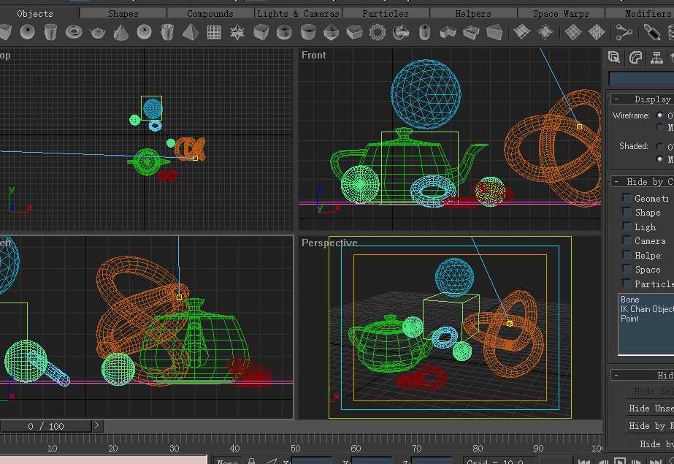Select the Hedra star-shaped icon

pos(237,32)
